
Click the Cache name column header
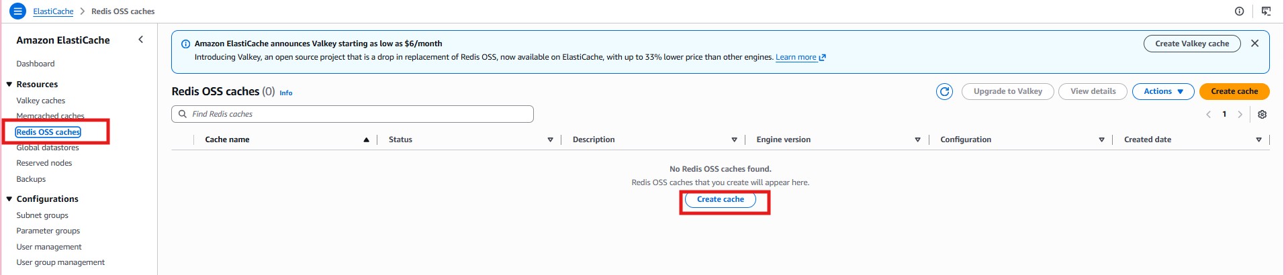pos(227,140)
